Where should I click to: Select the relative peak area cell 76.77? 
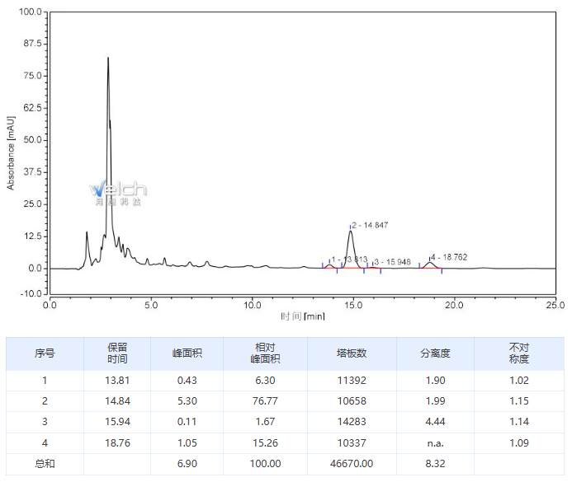click(265, 401)
